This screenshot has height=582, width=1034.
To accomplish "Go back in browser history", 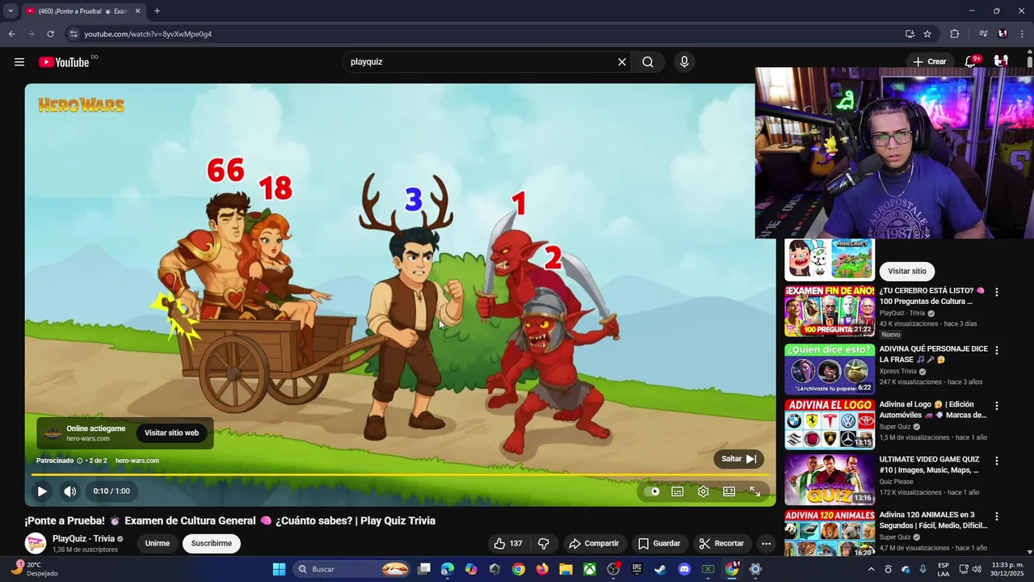I will coord(12,34).
